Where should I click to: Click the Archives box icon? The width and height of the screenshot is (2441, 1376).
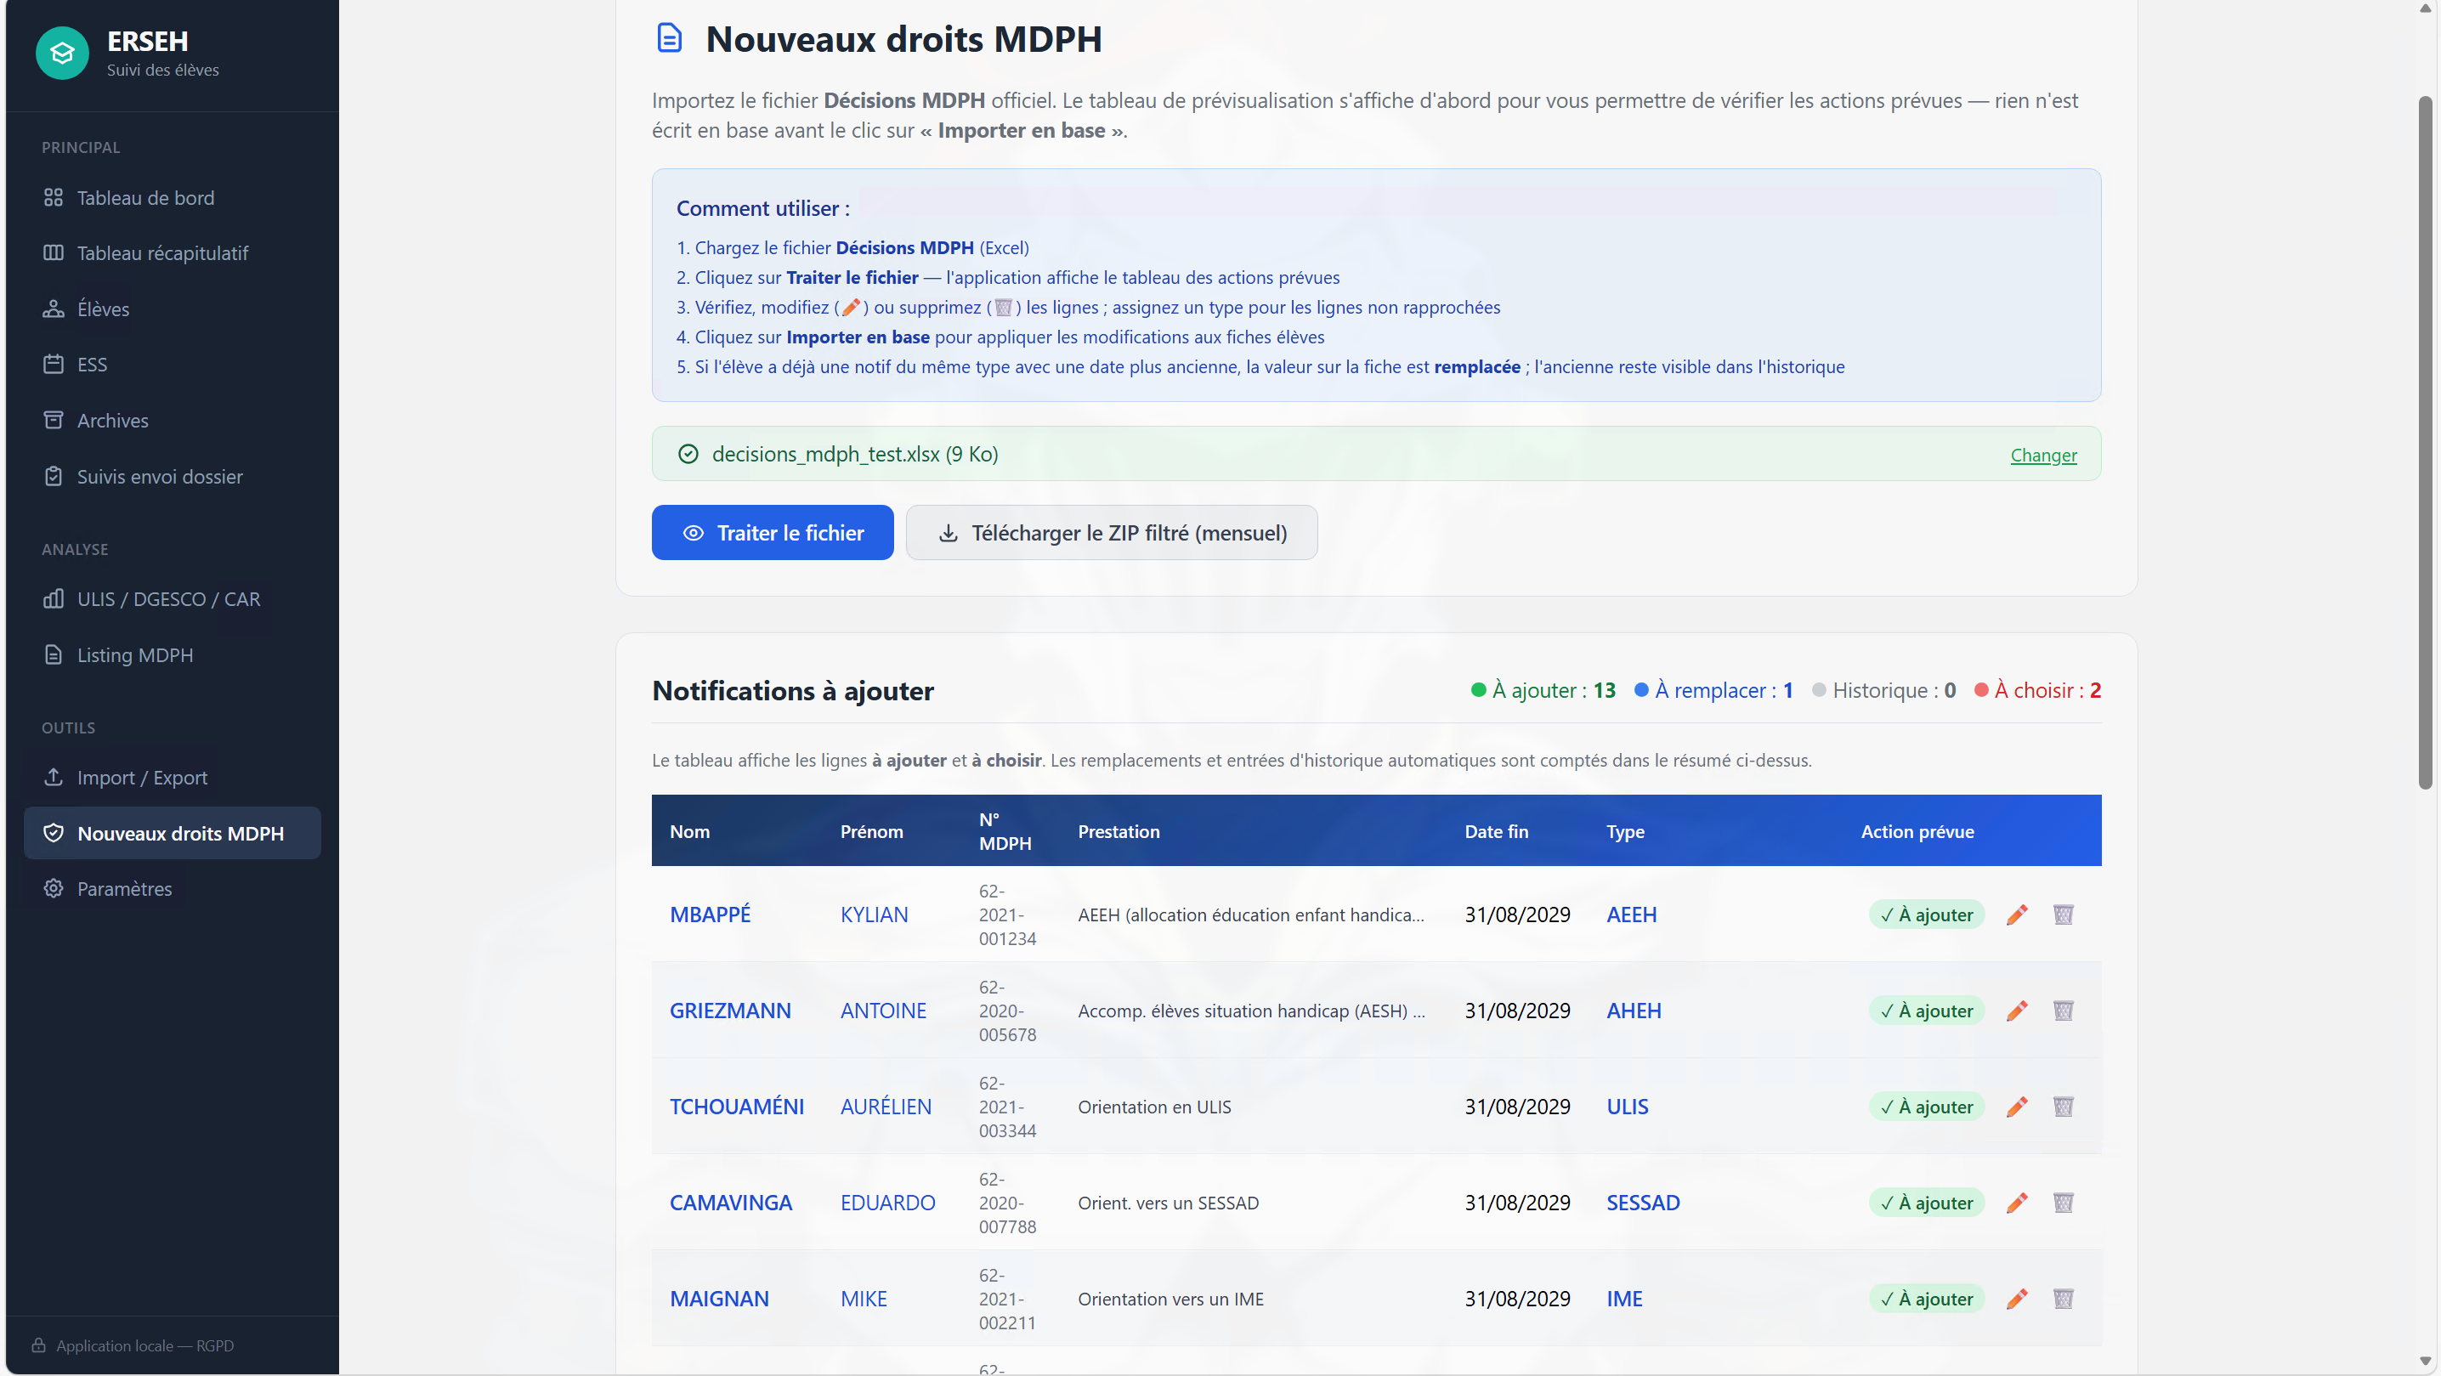(53, 420)
